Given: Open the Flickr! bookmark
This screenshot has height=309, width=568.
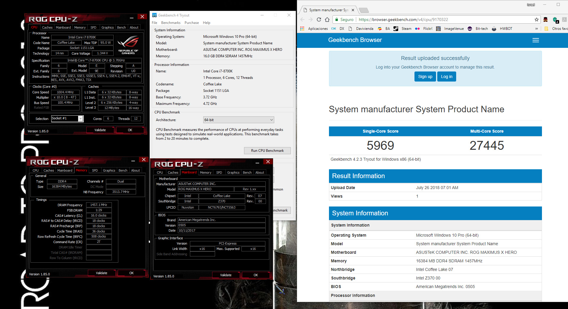Looking at the screenshot, I should coord(424,29).
